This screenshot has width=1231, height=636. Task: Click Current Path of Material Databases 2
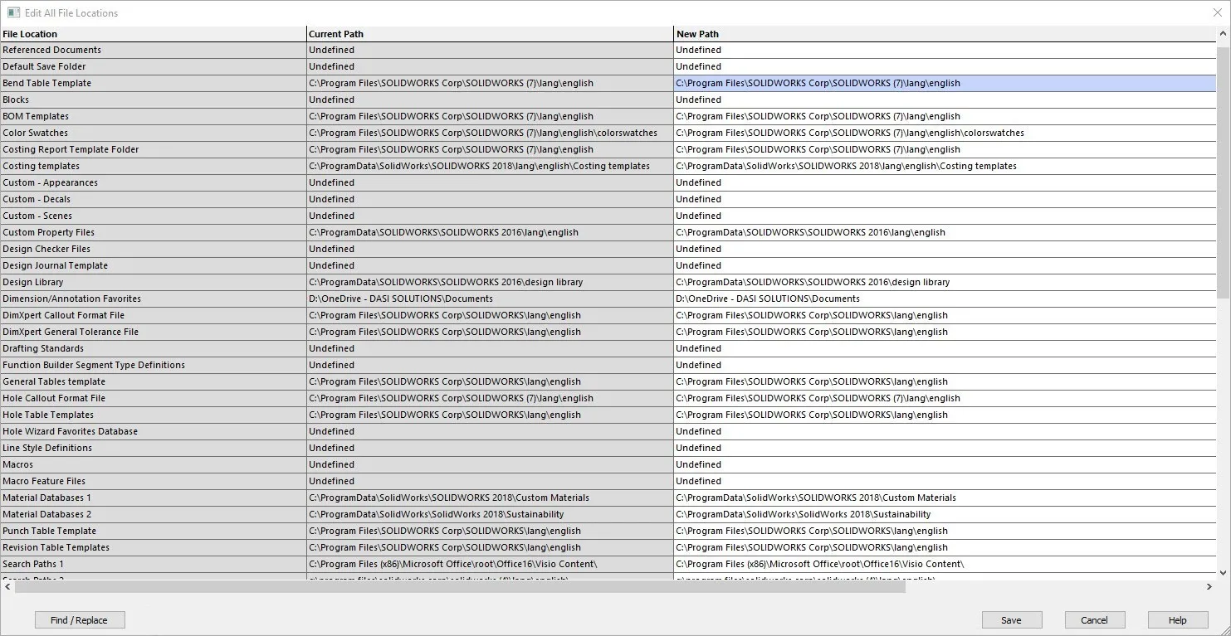[x=490, y=514]
